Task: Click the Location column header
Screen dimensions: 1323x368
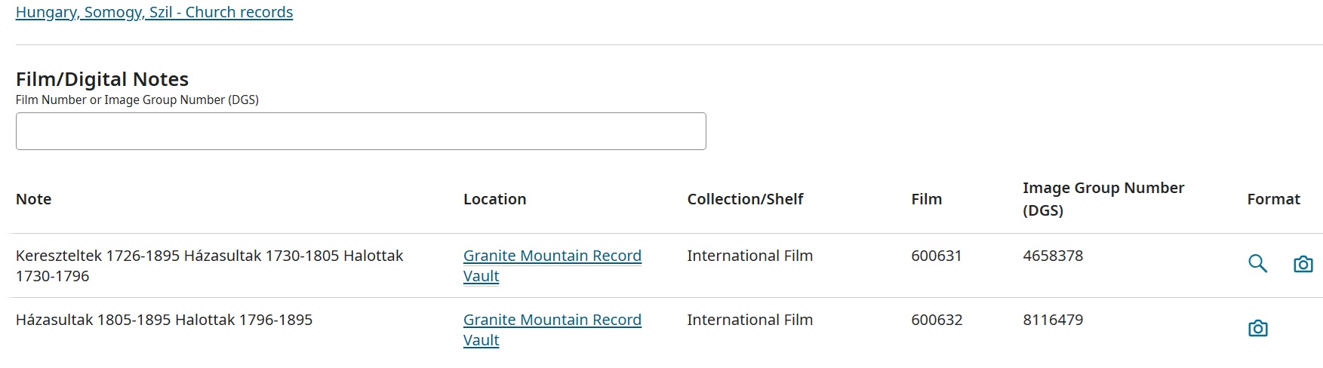Action: tap(494, 199)
